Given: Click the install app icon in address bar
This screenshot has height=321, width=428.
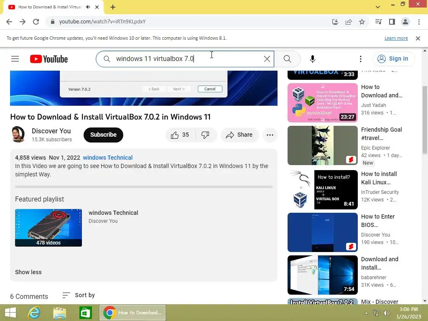Looking at the screenshot, I should [335, 22].
